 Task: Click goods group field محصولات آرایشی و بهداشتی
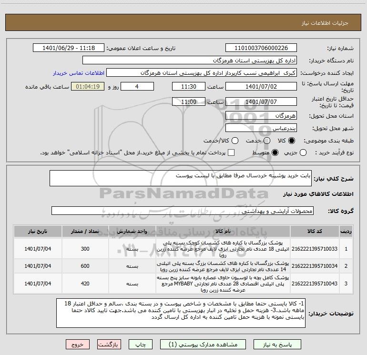(x=183, y=211)
